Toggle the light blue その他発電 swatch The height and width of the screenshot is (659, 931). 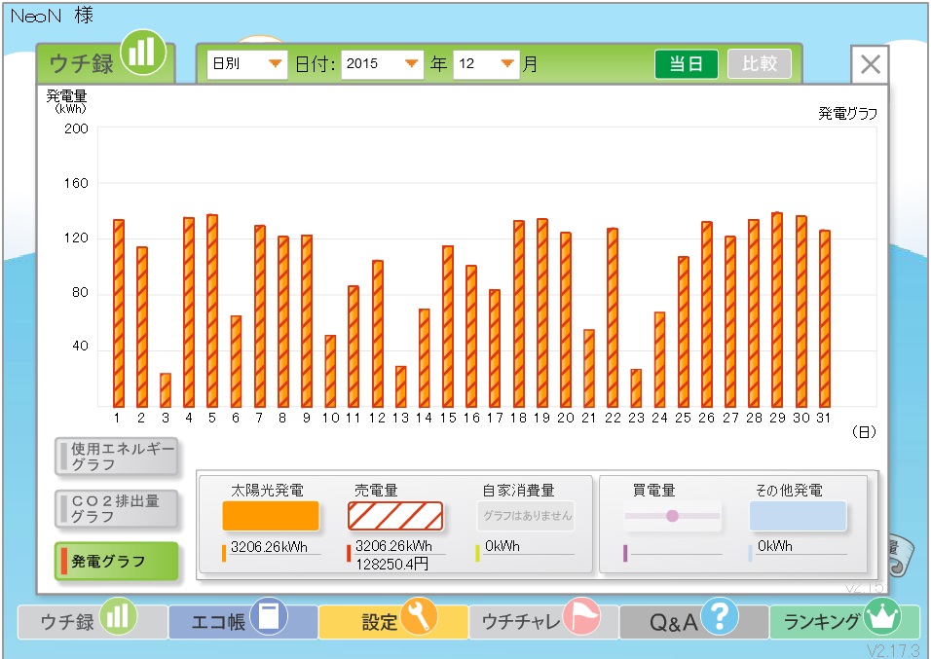tap(798, 516)
